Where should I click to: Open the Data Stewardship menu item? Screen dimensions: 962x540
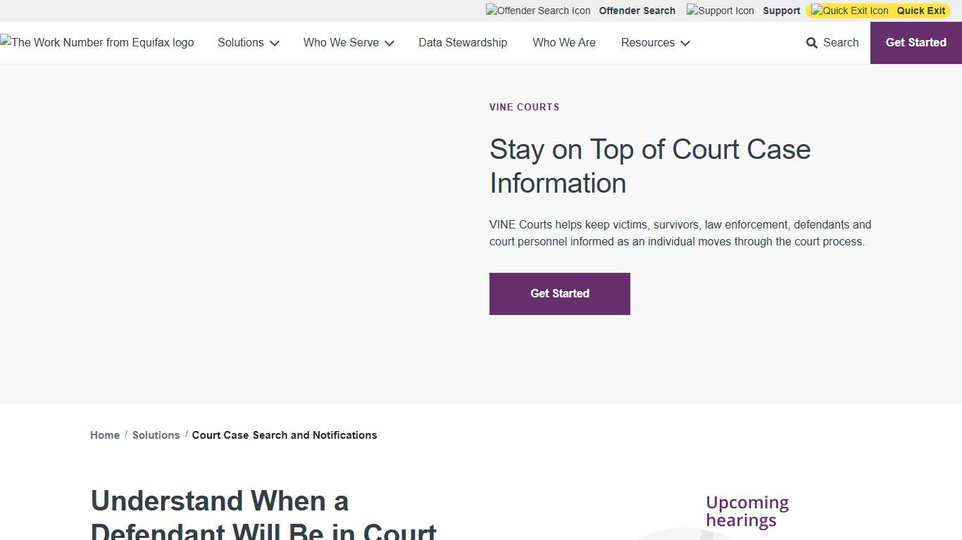[463, 43]
